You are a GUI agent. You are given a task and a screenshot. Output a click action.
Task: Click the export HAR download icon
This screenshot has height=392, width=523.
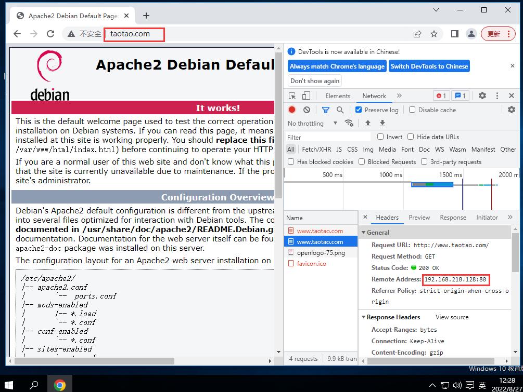pos(382,123)
